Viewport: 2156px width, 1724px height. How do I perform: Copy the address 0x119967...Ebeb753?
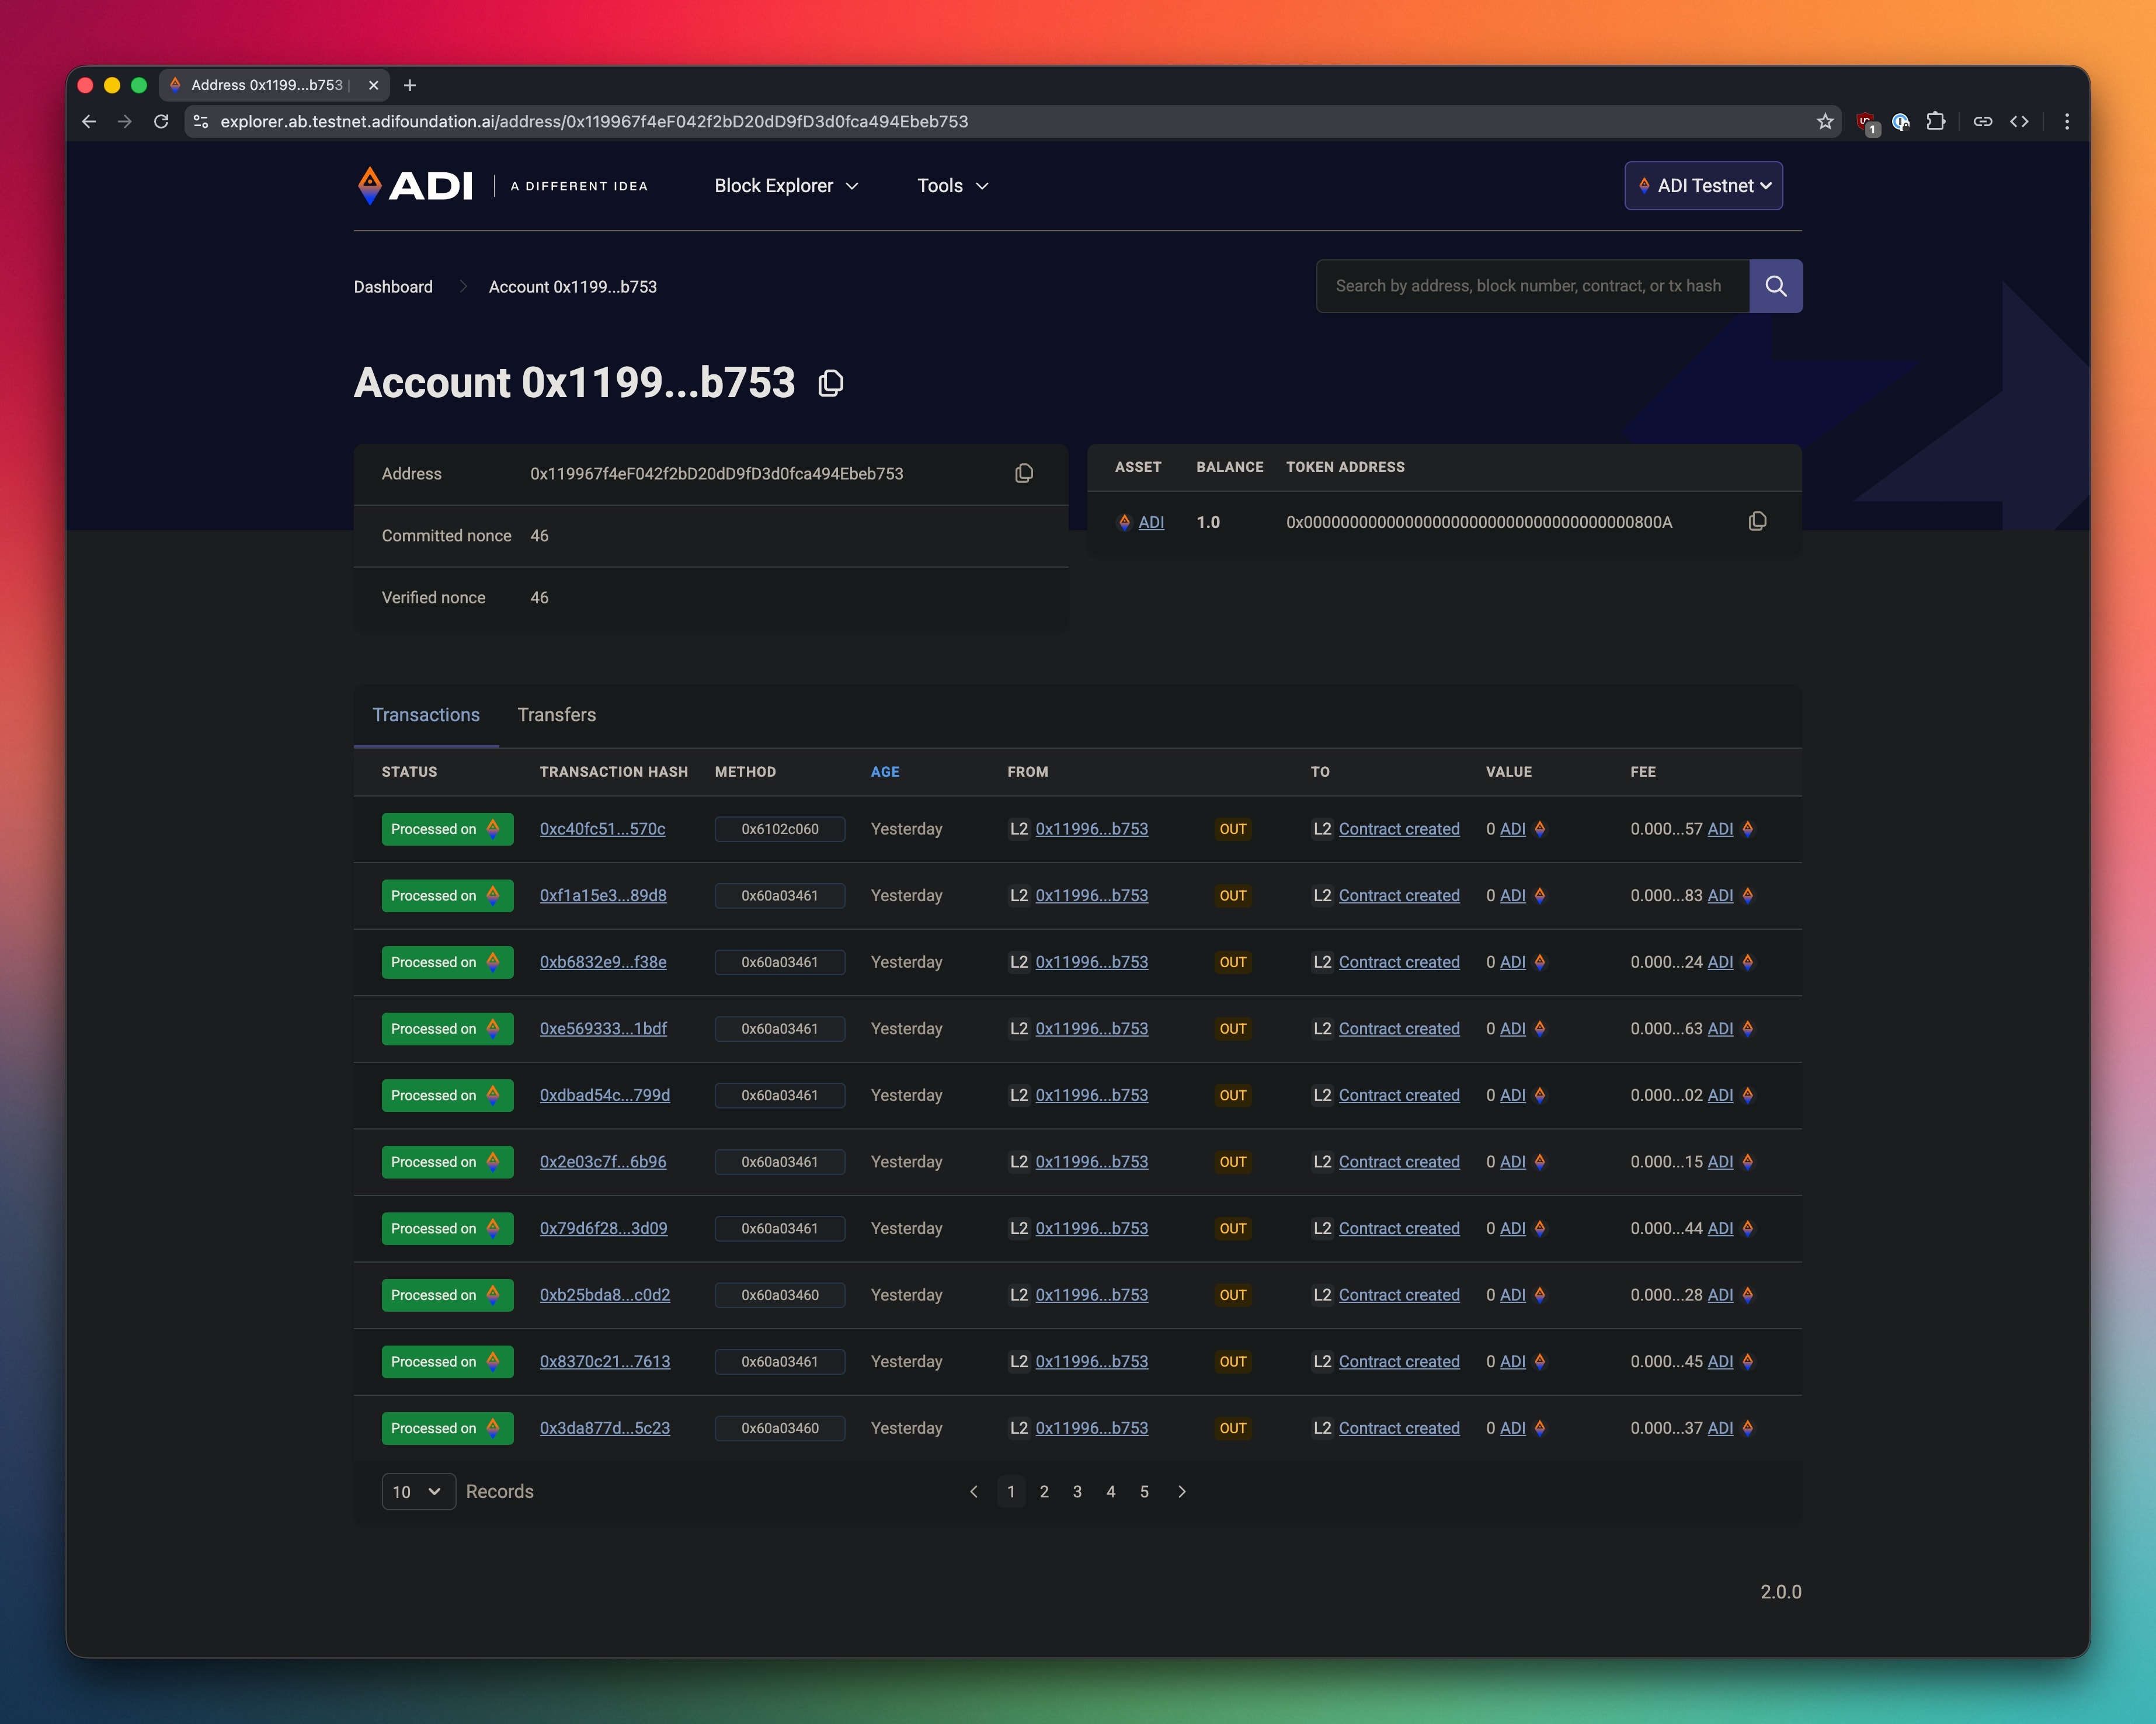coord(1024,473)
